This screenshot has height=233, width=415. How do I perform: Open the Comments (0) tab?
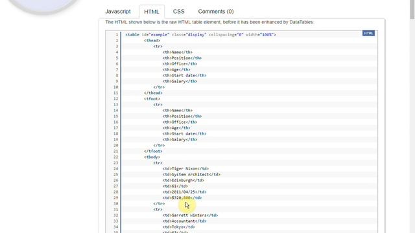click(216, 12)
